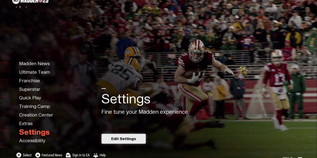Open the Accessibility menu item

point(32,141)
